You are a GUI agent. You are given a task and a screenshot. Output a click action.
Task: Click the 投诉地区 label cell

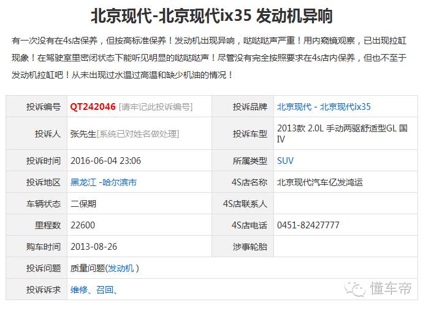[x=37, y=182]
